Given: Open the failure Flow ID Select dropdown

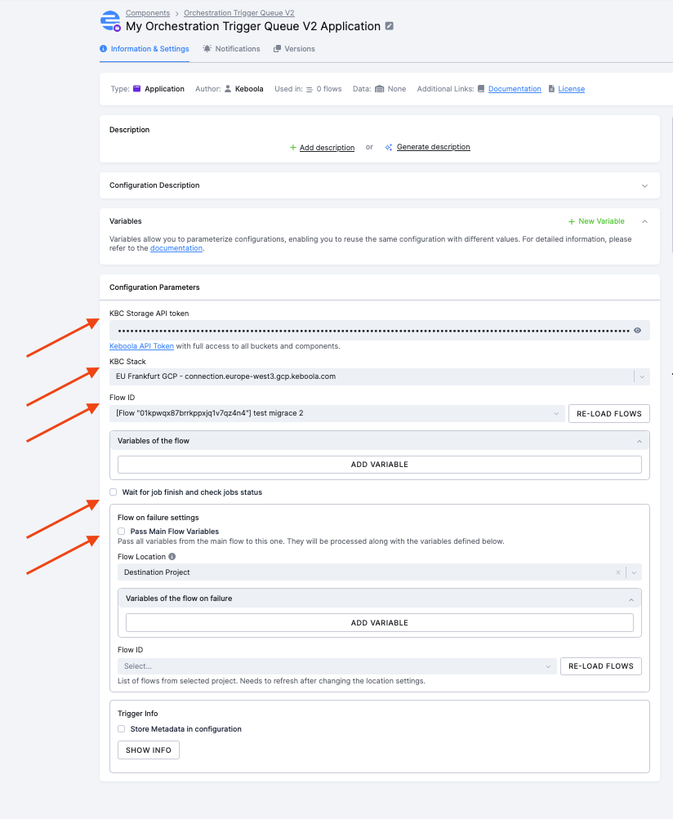Looking at the screenshot, I should click(337, 666).
